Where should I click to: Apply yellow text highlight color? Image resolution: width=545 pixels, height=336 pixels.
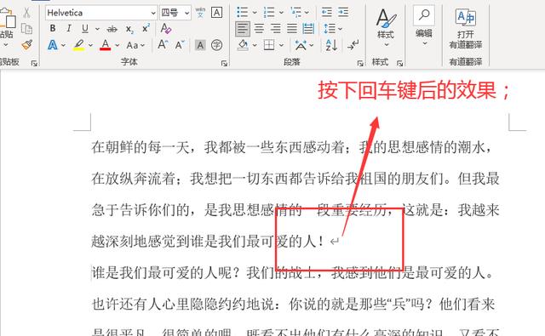pyautogui.click(x=79, y=45)
